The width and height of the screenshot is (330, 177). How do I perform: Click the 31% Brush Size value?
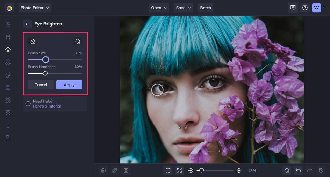tap(78, 53)
